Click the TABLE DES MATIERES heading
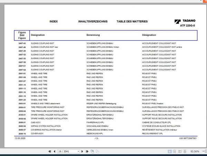 pos(132,21)
